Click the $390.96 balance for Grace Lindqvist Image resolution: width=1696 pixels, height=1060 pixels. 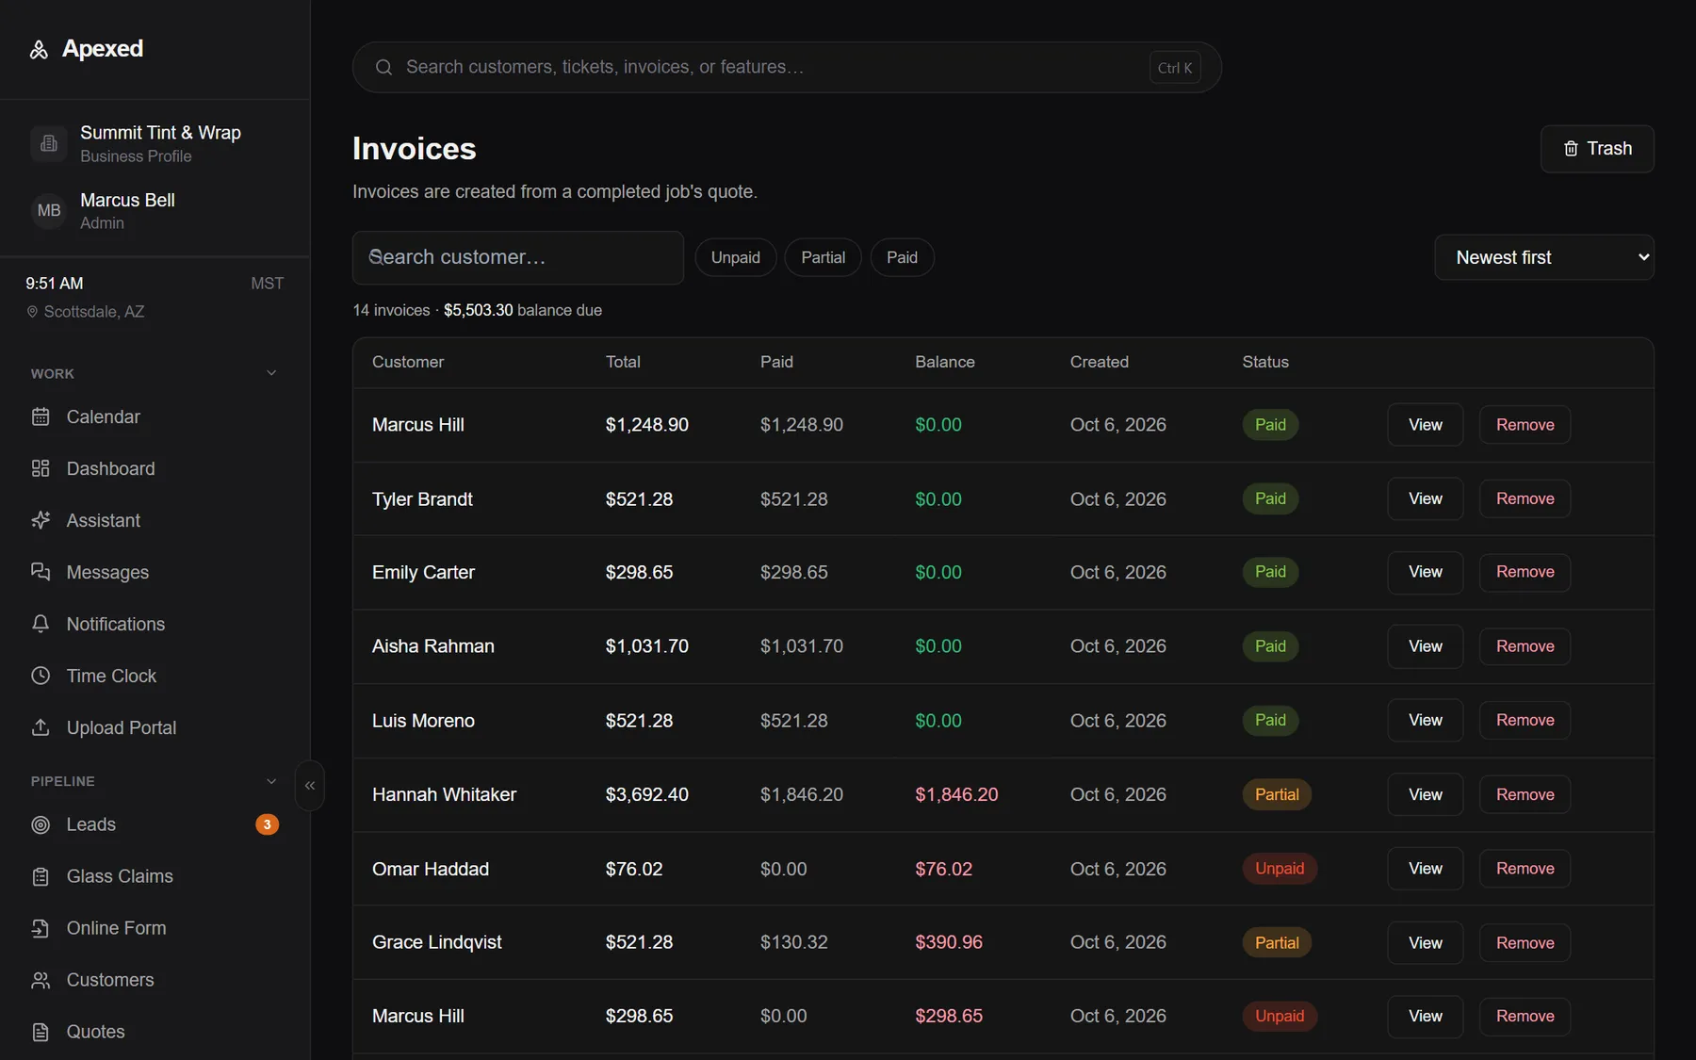[949, 942]
